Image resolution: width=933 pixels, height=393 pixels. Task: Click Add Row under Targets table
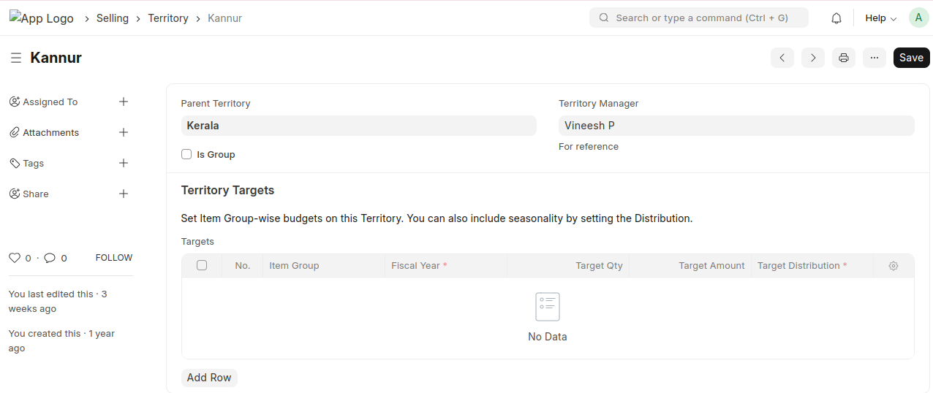tap(209, 378)
